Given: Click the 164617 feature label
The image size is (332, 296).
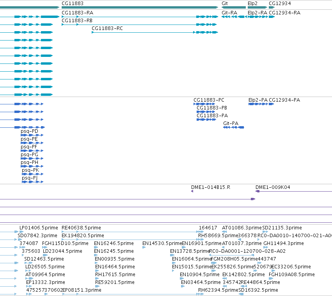Looking at the screenshot, I should click(x=208, y=228).
